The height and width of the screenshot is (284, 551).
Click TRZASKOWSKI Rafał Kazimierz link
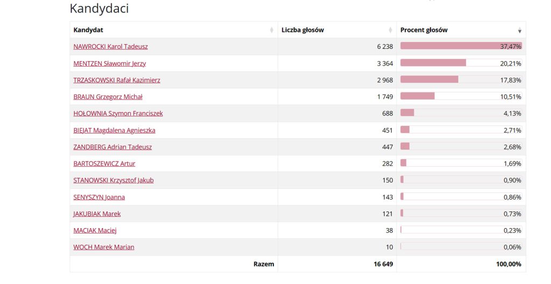coord(116,80)
